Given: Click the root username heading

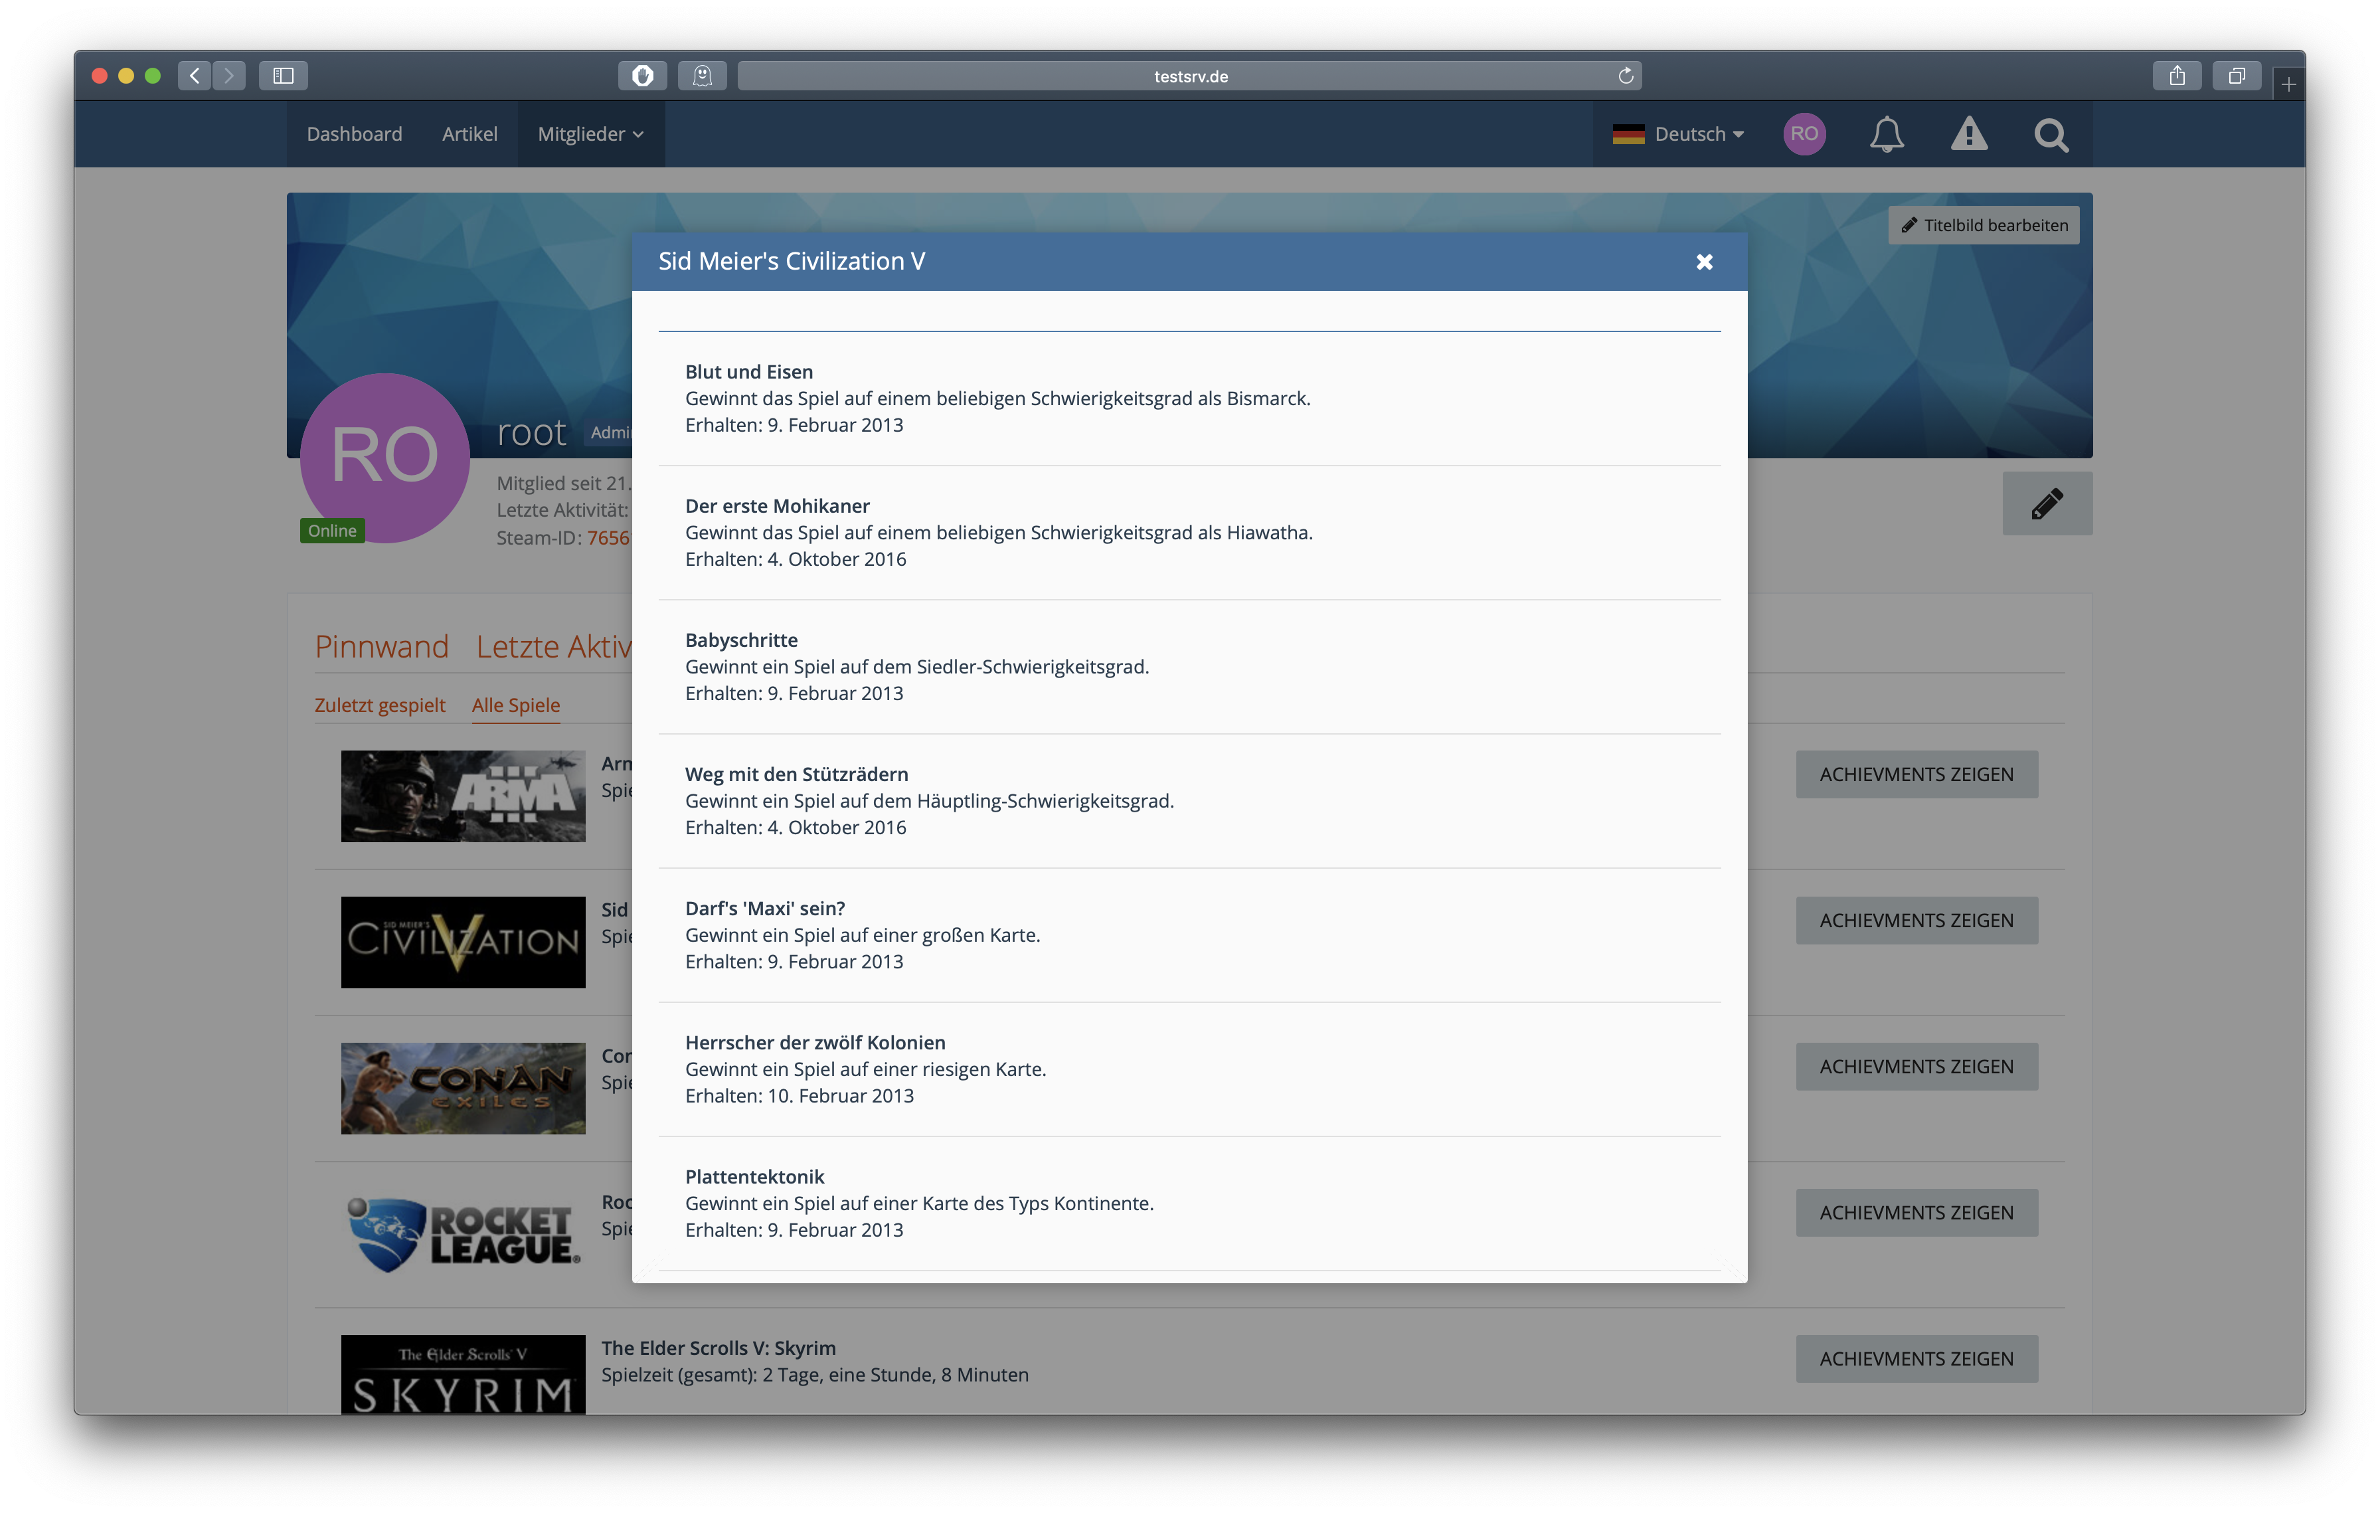Looking at the screenshot, I should pyautogui.click(x=531, y=433).
